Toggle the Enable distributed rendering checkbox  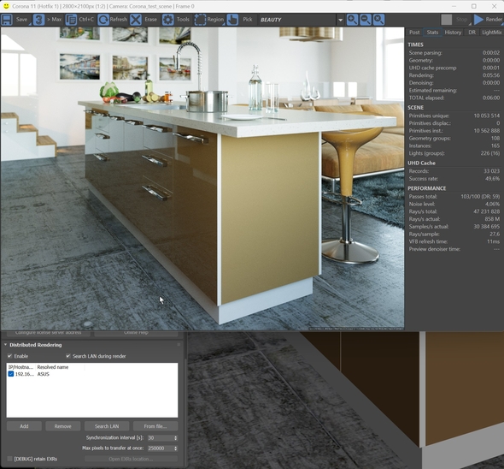[10, 356]
